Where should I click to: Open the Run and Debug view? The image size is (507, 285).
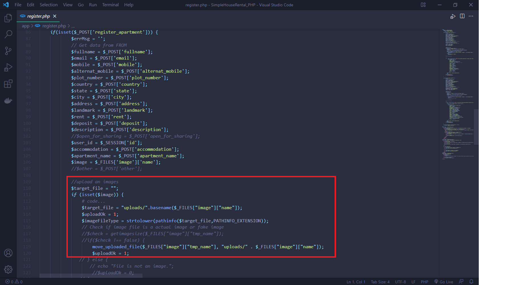pyautogui.click(x=8, y=68)
